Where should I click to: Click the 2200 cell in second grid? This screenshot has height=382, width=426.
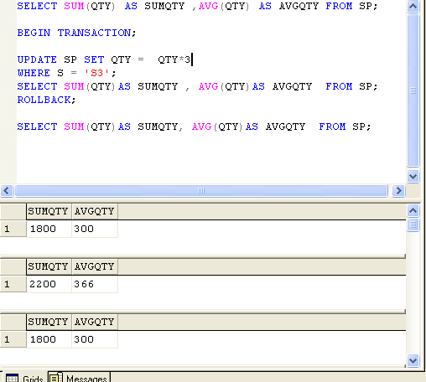(49, 284)
